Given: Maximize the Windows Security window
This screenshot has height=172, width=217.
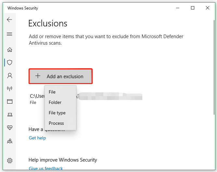Looking at the screenshot, I should click(193, 8).
